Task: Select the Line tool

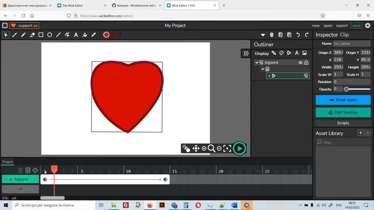Action: pos(58,35)
